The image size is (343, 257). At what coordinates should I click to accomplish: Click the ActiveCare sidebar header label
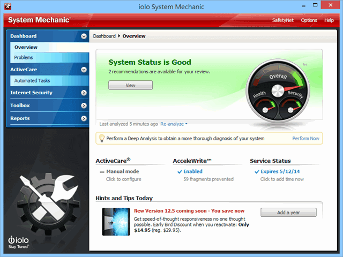click(x=24, y=70)
